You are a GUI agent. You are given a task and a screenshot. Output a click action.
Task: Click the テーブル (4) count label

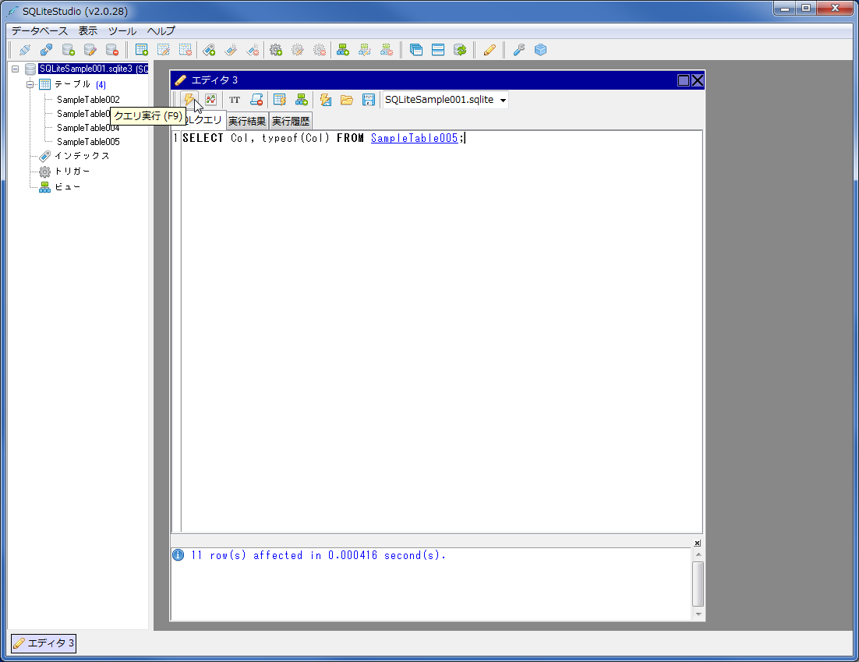pos(101,84)
